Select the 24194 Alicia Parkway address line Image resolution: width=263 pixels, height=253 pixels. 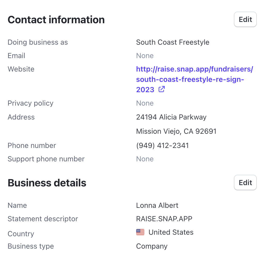(171, 117)
